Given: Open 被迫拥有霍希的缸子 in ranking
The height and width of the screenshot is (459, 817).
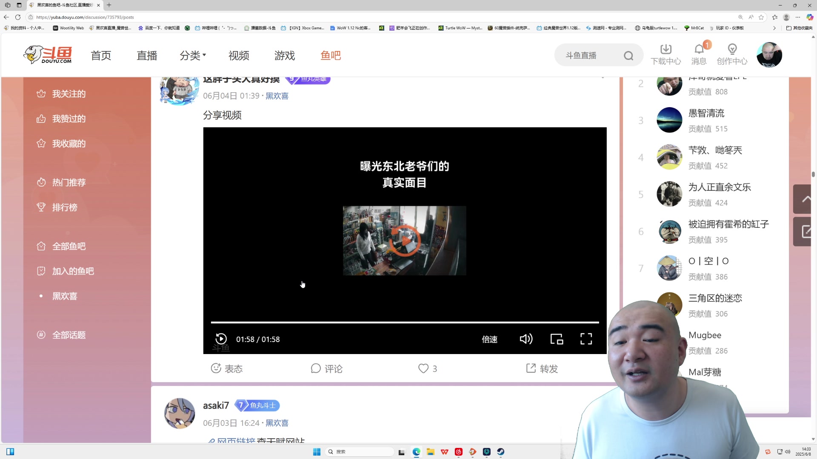Looking at the screenshot, I should 728,224.
